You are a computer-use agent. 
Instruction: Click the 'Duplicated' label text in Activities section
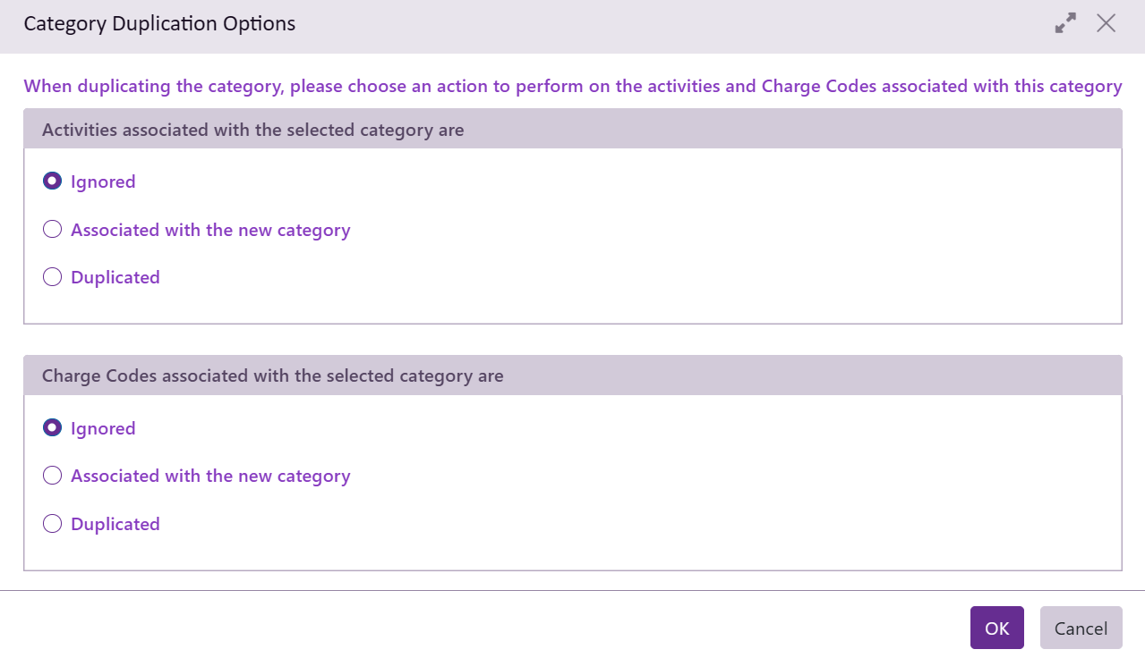click(115, 277)
